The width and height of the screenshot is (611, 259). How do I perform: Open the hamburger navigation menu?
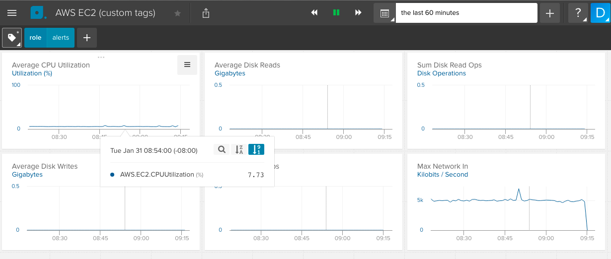click(12, 13)
